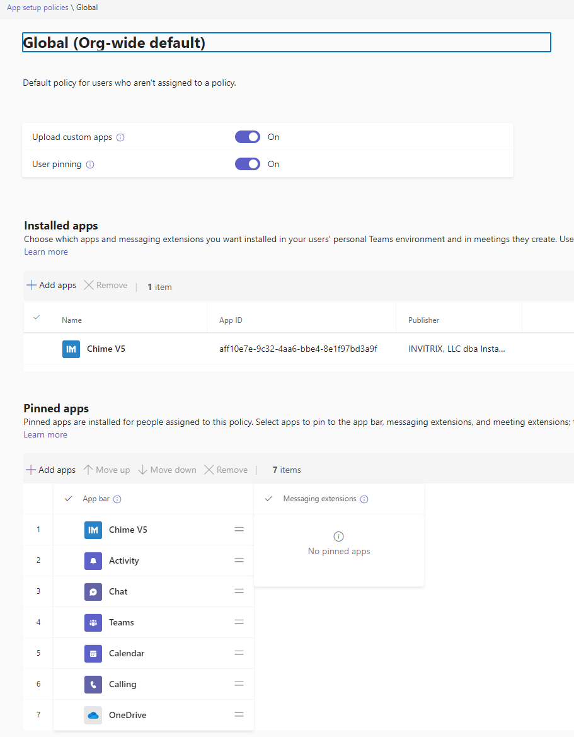This screenshot has height=737, width=574.
Task: Click the drag handle for Teams row
Action: 239,622
